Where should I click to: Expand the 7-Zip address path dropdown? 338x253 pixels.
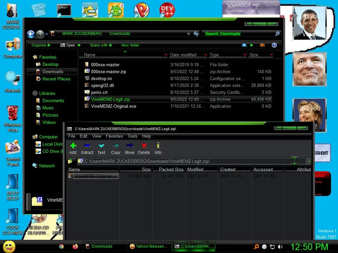(x=309, y=161)
